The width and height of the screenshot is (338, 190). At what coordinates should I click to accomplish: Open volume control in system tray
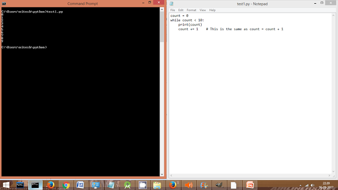click(x=313, y=185)
